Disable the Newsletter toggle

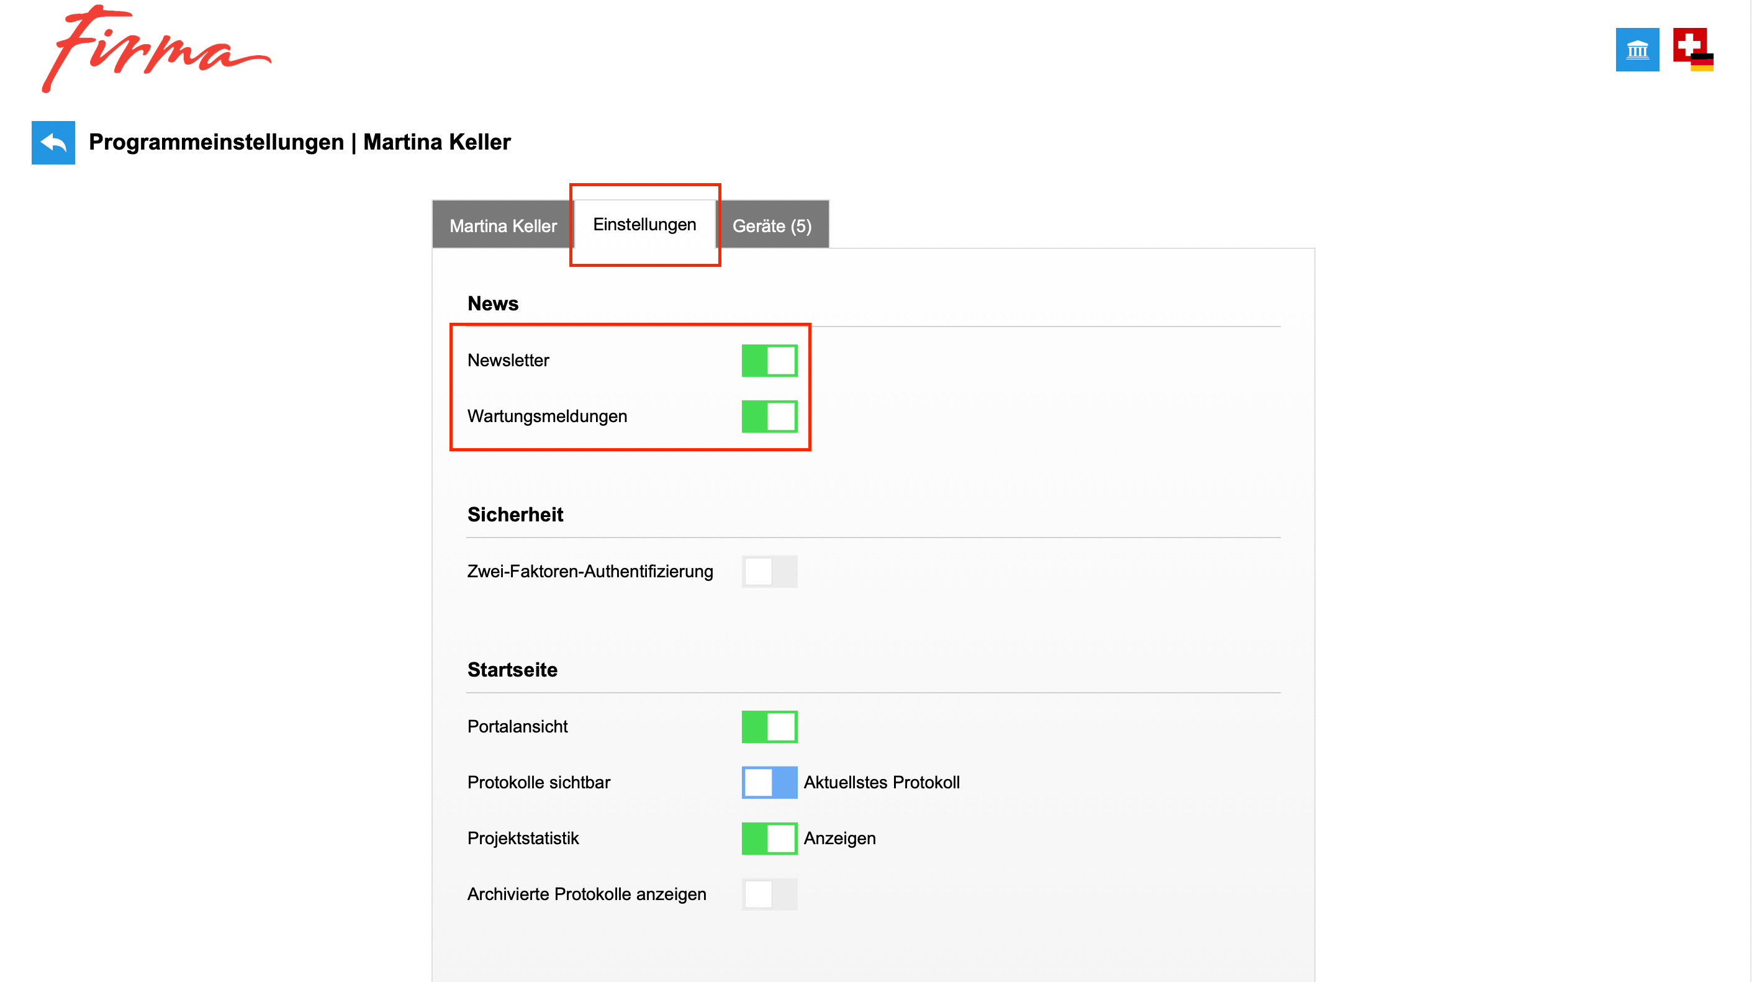(769, 361)
